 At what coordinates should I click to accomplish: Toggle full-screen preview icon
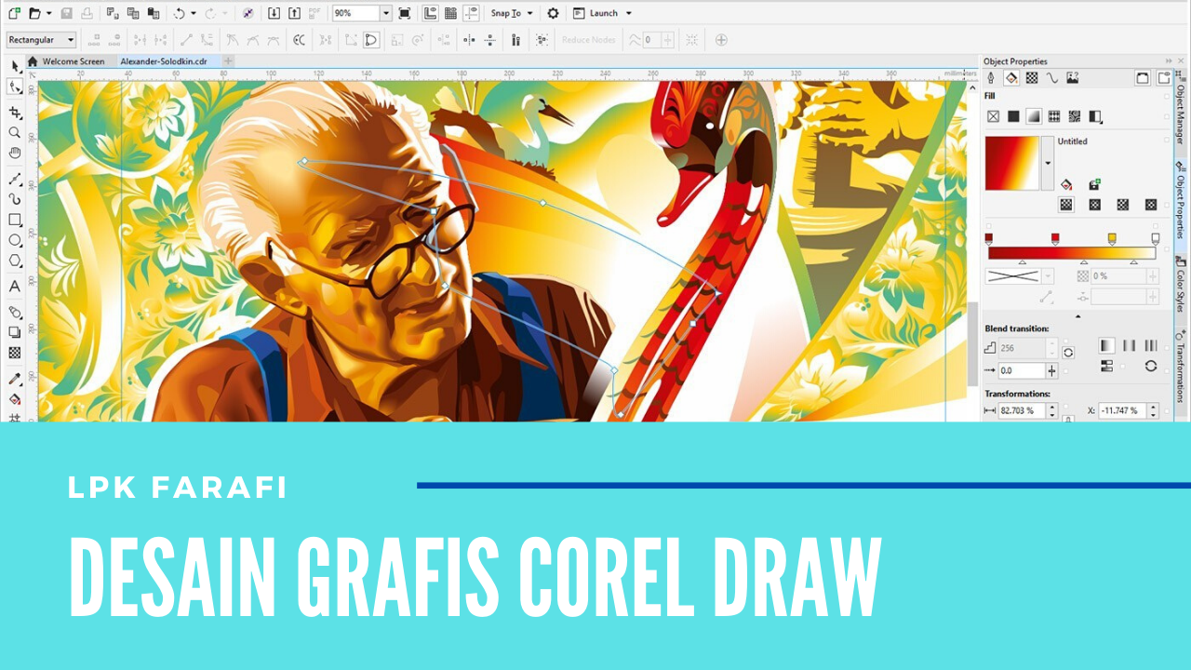coord(404,13)
